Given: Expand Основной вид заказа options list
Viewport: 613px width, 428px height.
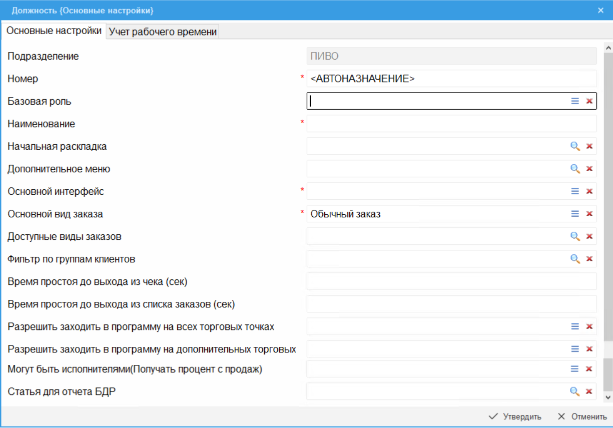Looking at the screenshot, I should [575, 214].
